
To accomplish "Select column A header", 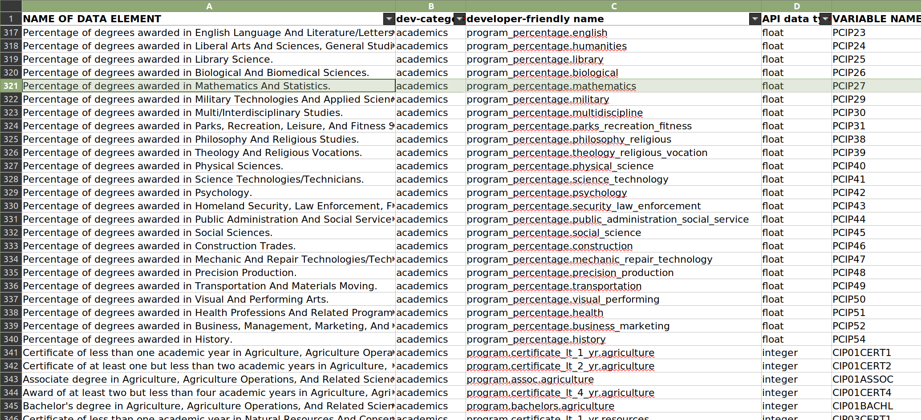I will 209,6.
